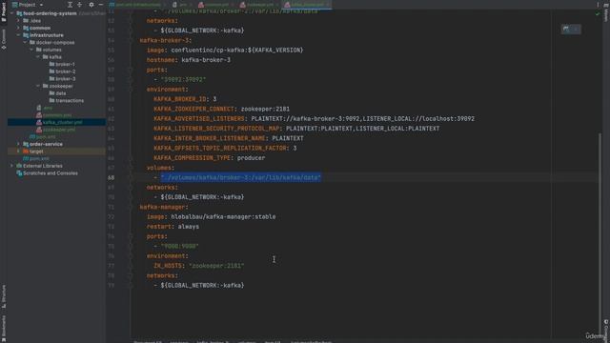Open editor tabs more options menu
This screenshot has width=610, height=343.
click(598, 5)
